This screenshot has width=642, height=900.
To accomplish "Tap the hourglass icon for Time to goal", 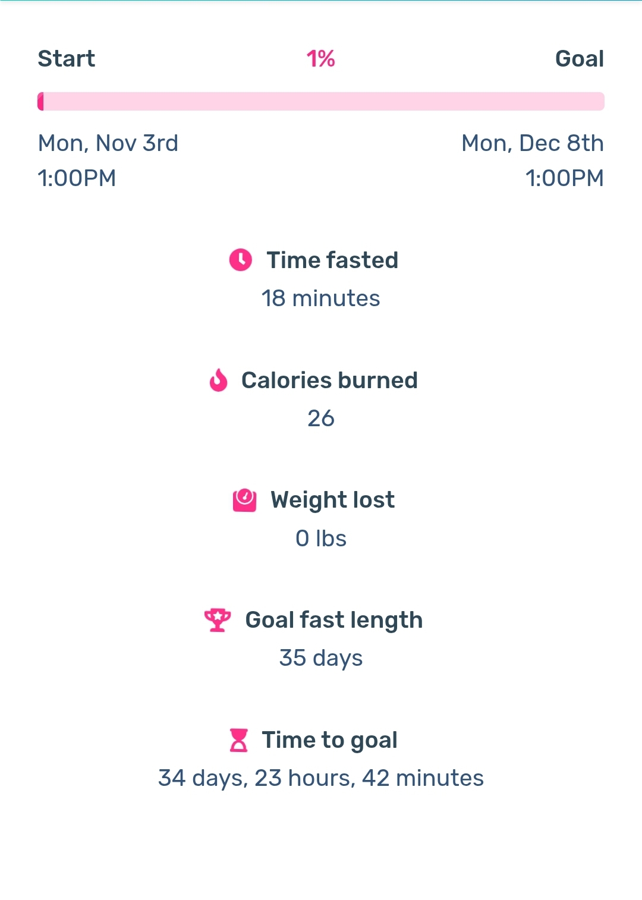I will (x=238, y=740).
